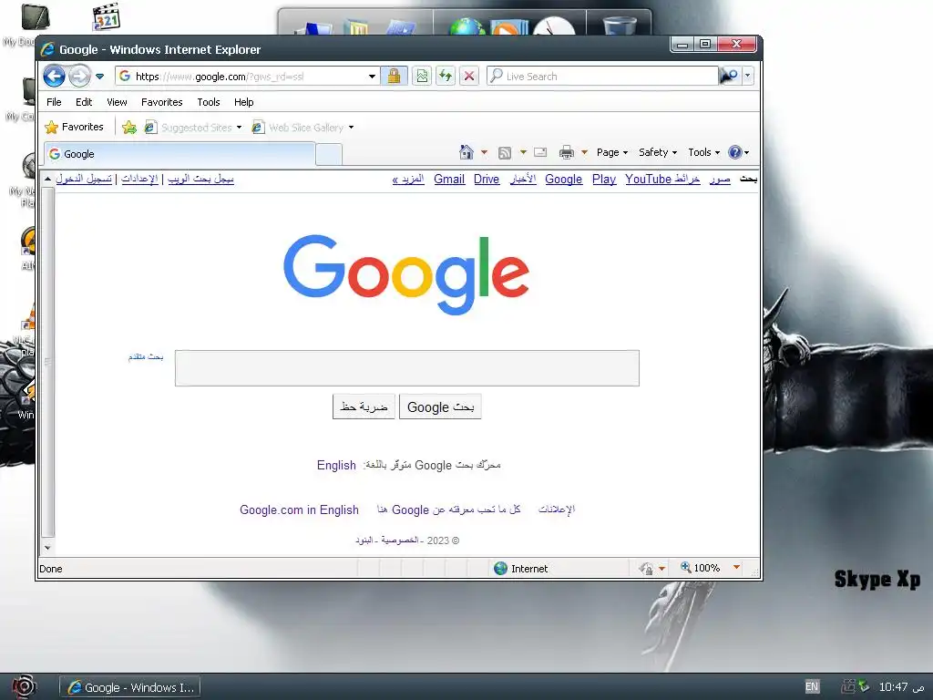The image size is (933, 700).
Task: Click the Google search button
Action: point(440,407)
